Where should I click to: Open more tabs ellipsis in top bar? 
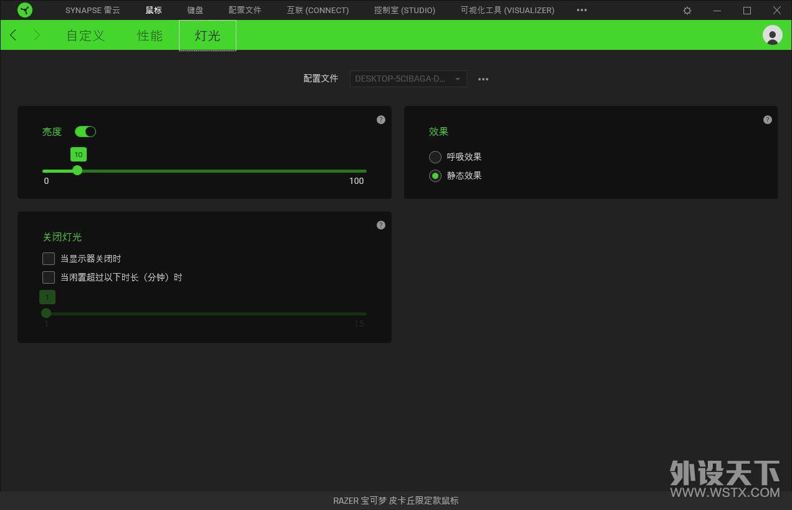582,10
